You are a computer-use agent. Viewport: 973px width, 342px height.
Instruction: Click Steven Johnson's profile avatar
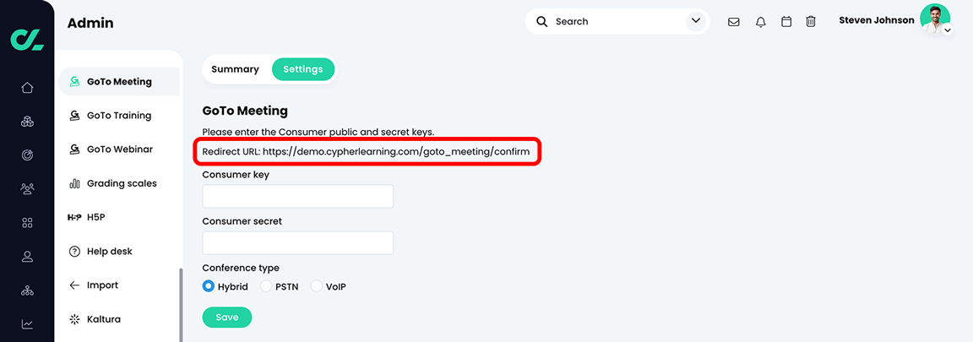pos(935,19)
